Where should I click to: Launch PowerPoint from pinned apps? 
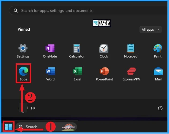[x=104, y=74]
